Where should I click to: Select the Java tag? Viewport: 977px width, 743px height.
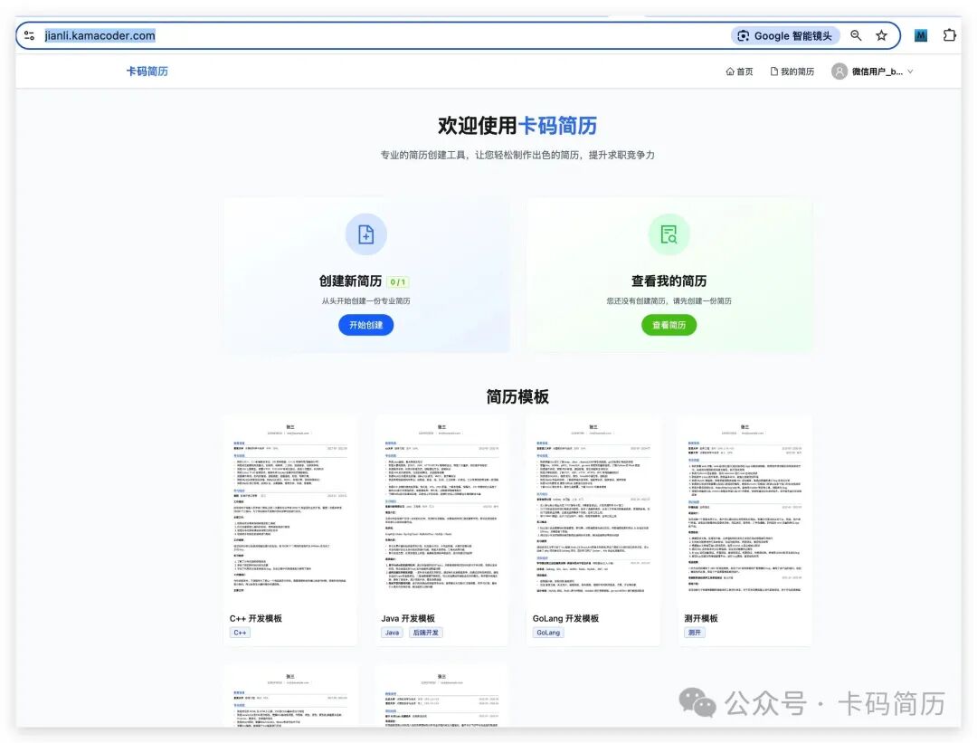click(x=392, y=633)
